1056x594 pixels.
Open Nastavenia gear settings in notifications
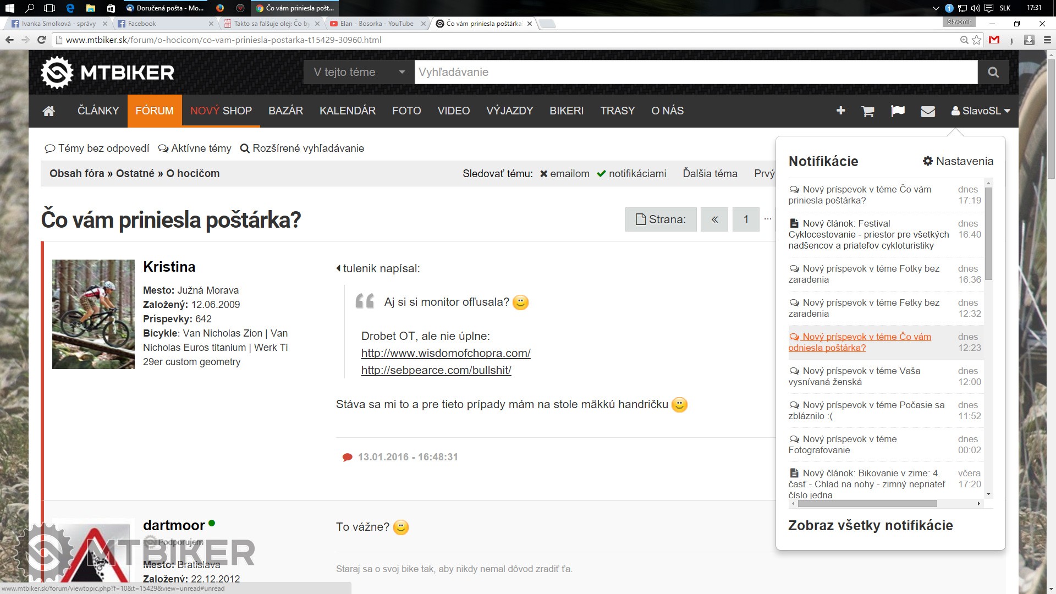(958, 161)
